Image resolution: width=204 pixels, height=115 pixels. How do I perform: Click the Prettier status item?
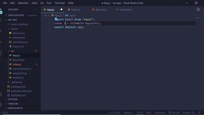[x=189, y=112]
